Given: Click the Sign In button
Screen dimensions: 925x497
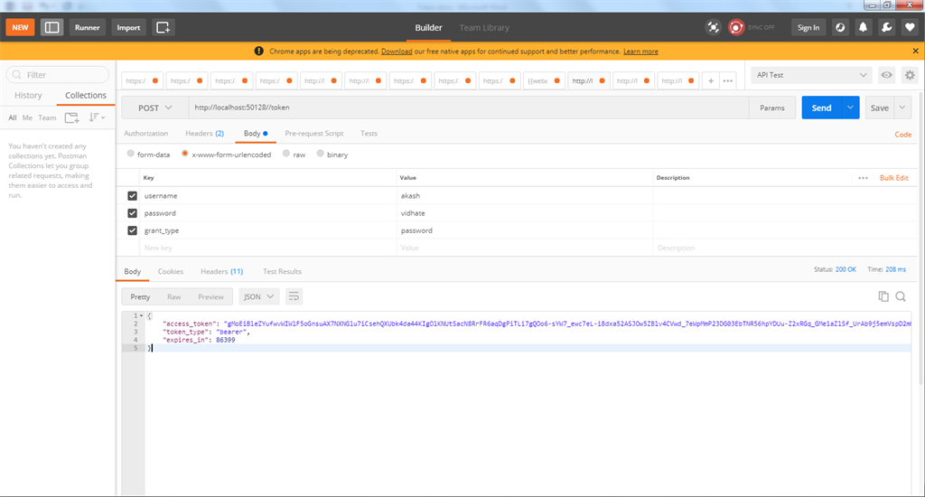Looking at the screenshot, I should click(808, 27).
